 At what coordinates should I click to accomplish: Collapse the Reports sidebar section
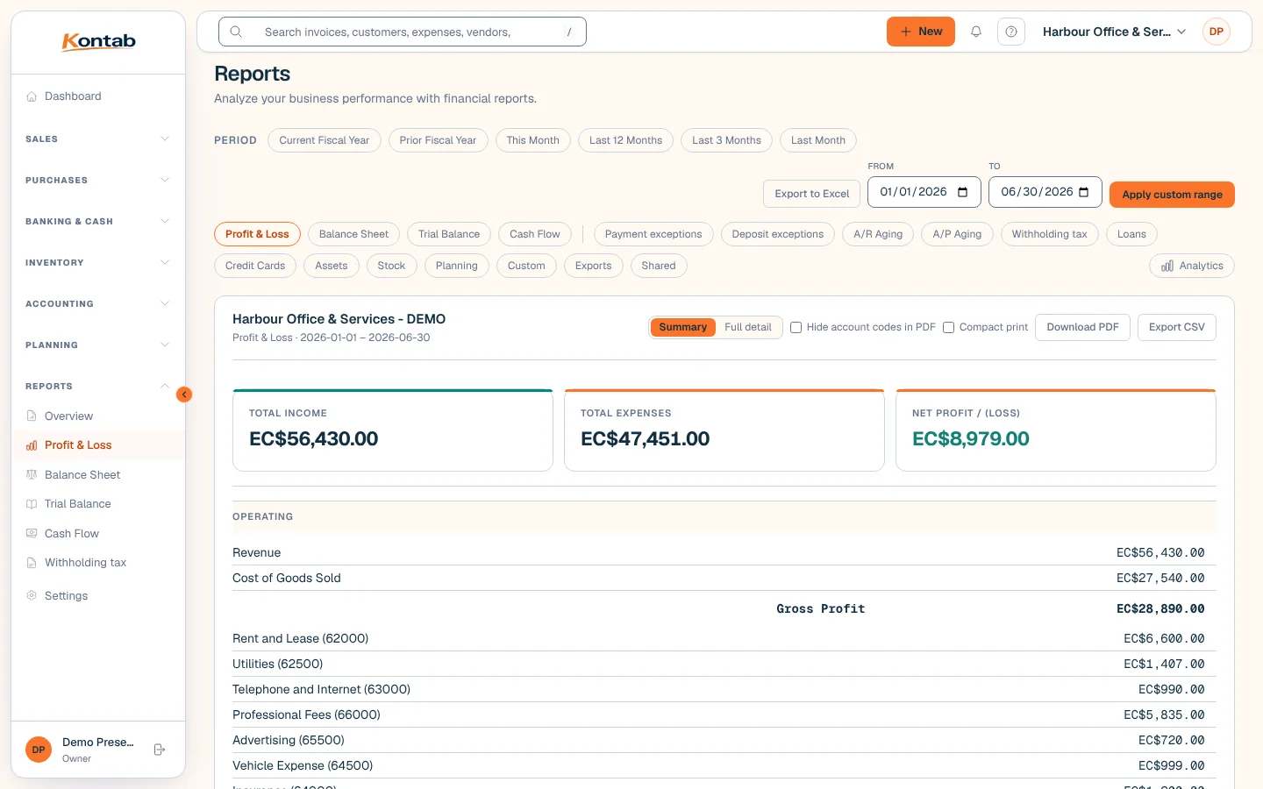click(x=98, y=387)
